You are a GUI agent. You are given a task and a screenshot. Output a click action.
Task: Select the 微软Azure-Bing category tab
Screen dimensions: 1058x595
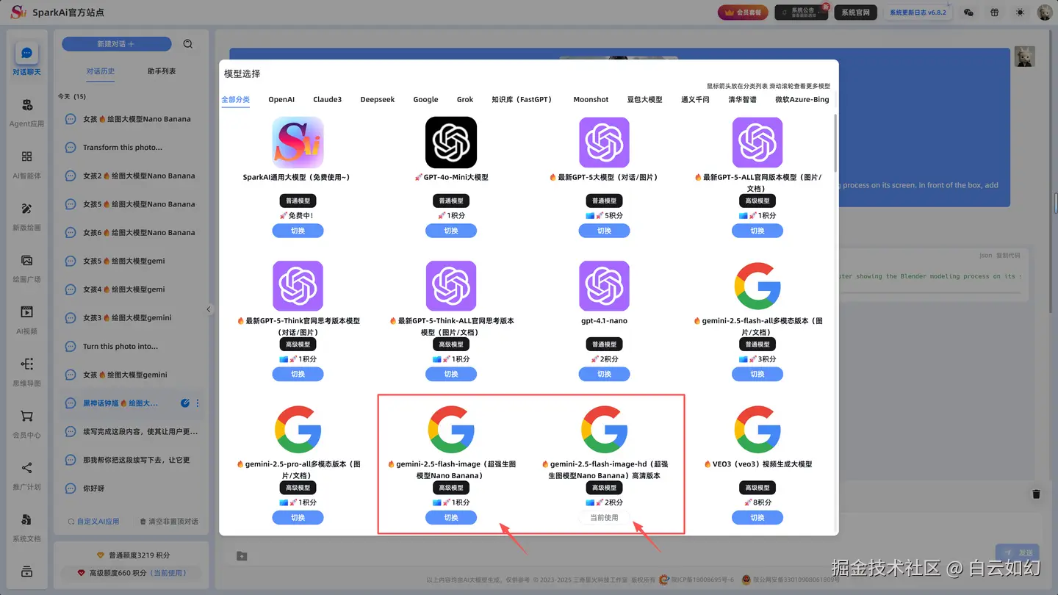click(x=802, y=100)
